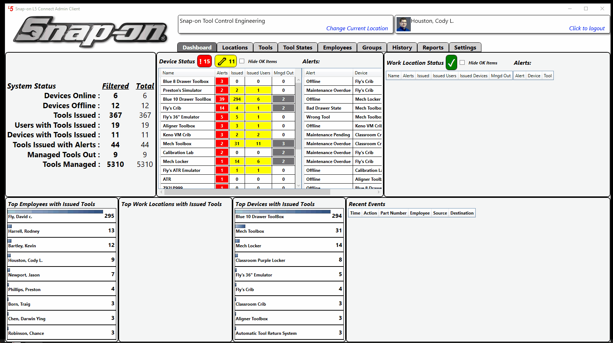Sort device list by Mngd Out column
613x343 pixels.
283,73
